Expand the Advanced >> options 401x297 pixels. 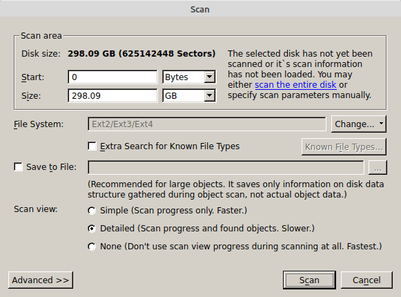click(41, 280)
